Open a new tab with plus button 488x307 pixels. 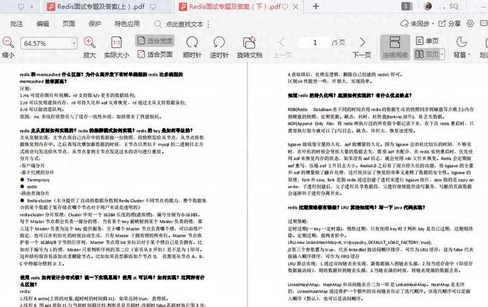316,6
